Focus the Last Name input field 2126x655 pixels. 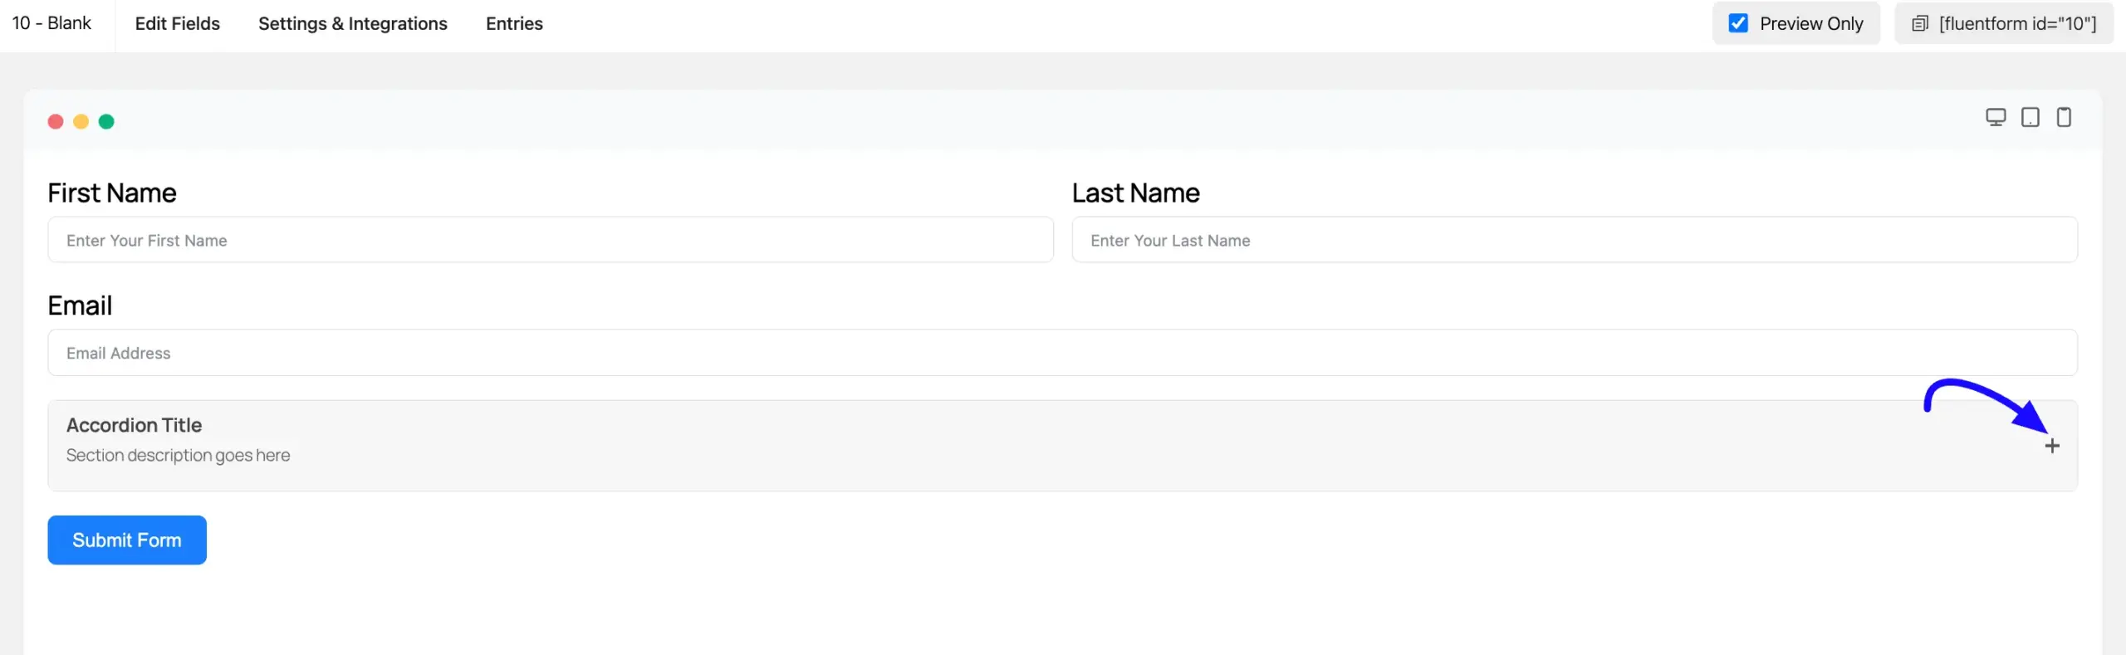[1575, 240]
